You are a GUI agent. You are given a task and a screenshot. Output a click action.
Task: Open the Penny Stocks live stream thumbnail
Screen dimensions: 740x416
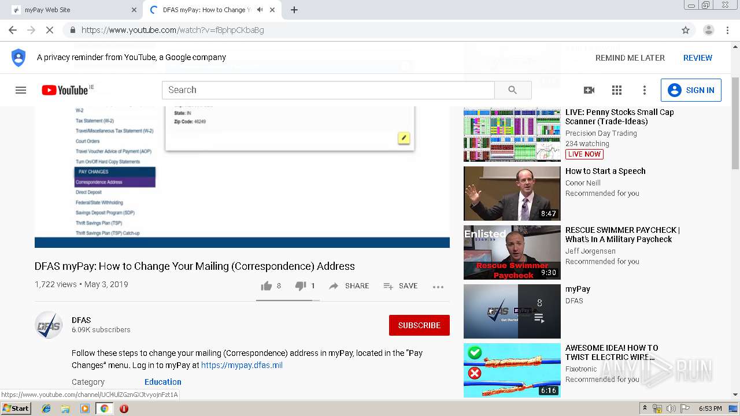coord(512,135)
